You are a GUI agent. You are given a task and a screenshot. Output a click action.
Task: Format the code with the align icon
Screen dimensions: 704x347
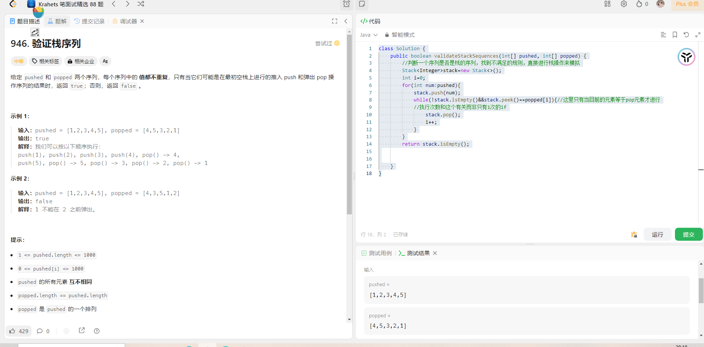coord(663,35)
